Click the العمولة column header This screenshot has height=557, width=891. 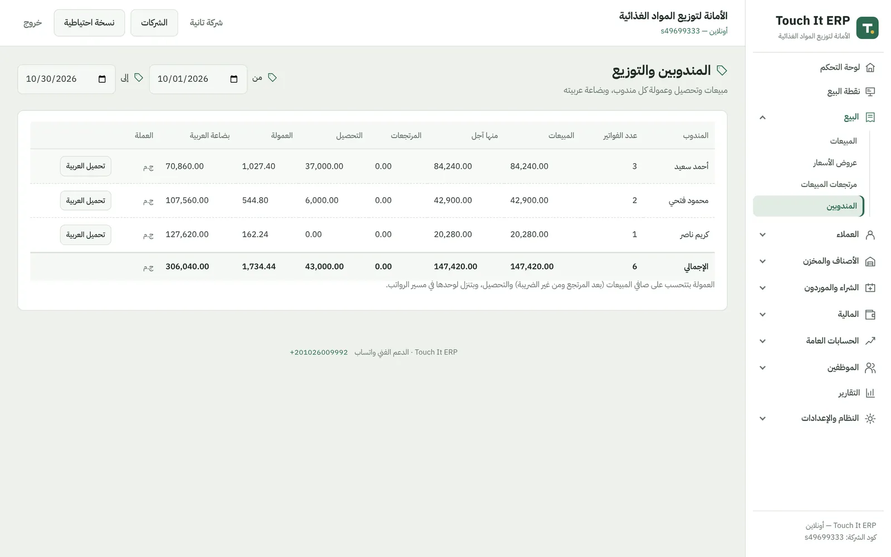[x=282, y=135]
